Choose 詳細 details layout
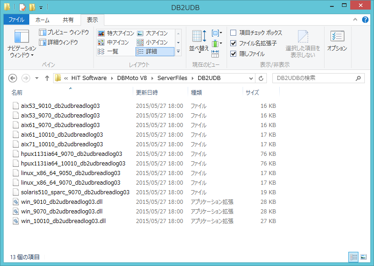This screenshot has width=374, height=266. point(155,52)
